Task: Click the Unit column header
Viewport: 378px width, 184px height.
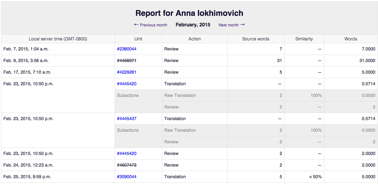Action: tap(138, 39)
